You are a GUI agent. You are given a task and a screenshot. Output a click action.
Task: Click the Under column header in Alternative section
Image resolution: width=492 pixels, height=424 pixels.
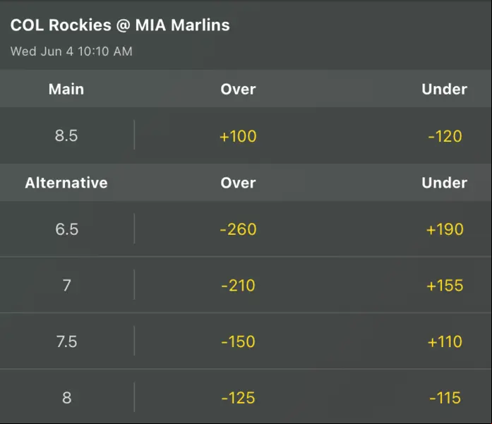(x=444, y=183)
